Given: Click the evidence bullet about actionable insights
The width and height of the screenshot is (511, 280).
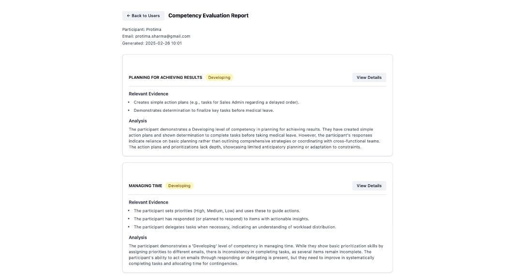Looking at the screenshot, I should [x=221, y=219].
